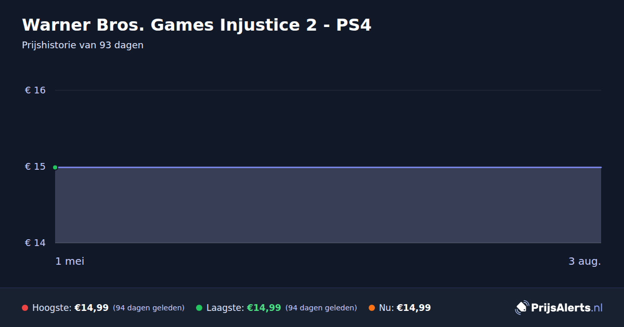Click the 3 aug. date label
The width and height of the screenshot is (624, 327).
tap(584, 261)
